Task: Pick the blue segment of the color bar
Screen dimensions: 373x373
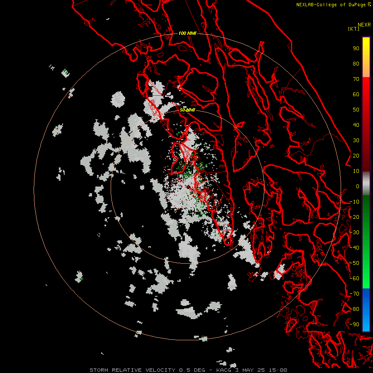Action: (366, 310)
